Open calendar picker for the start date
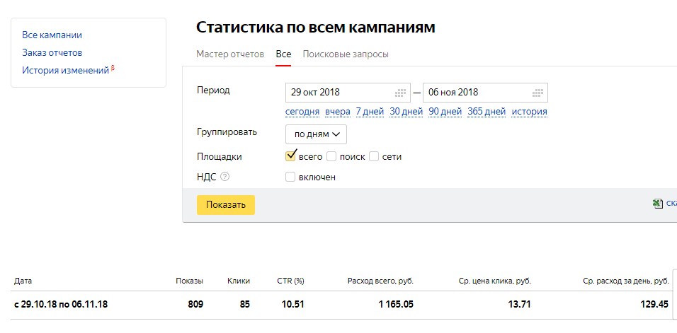The height and width of the screenshot is (333, 677). (401, 93)
